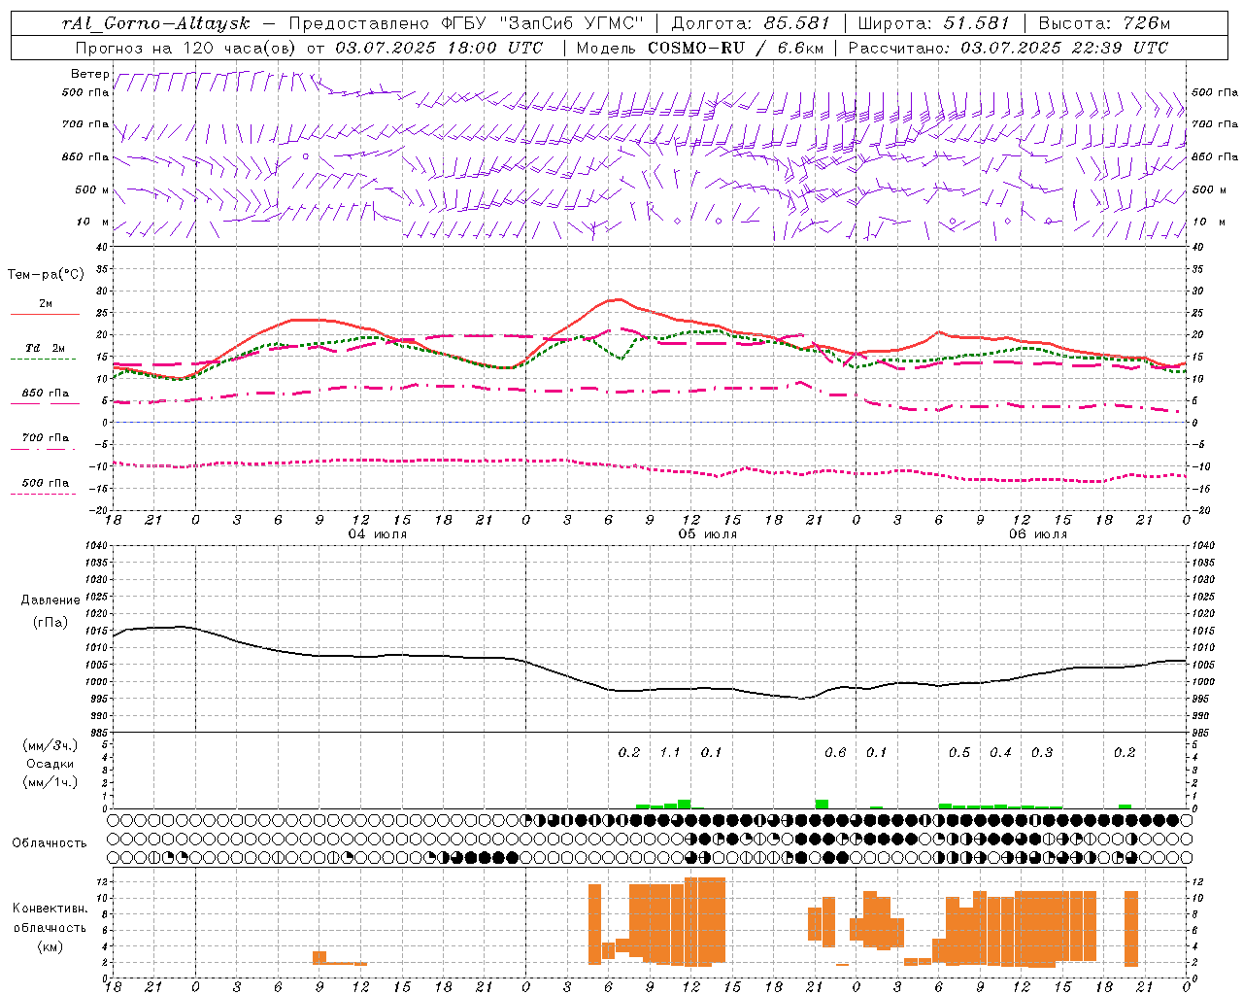The image size is (1243, 995).
Task: Select the Модель COSMO-RU / 6.6км text
Action: tap(700, 47)
